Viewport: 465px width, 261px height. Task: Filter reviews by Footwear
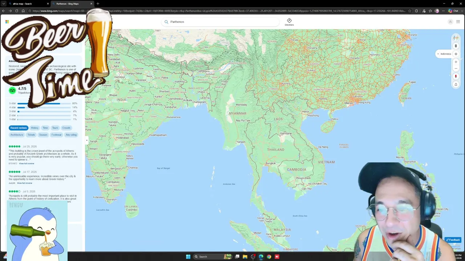56,135
